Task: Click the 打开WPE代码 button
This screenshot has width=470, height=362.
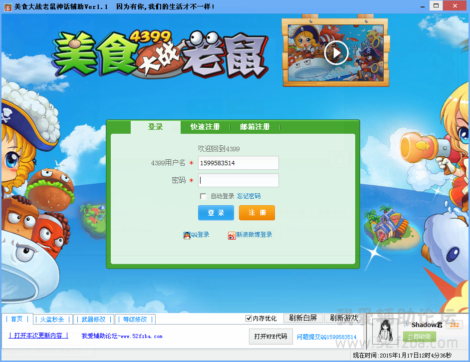Action: pyautogui.click(x=270, y=337)
